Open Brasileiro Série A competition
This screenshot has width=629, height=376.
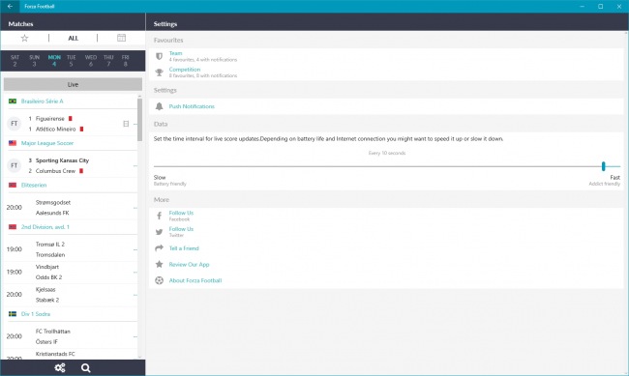[43, 101]
